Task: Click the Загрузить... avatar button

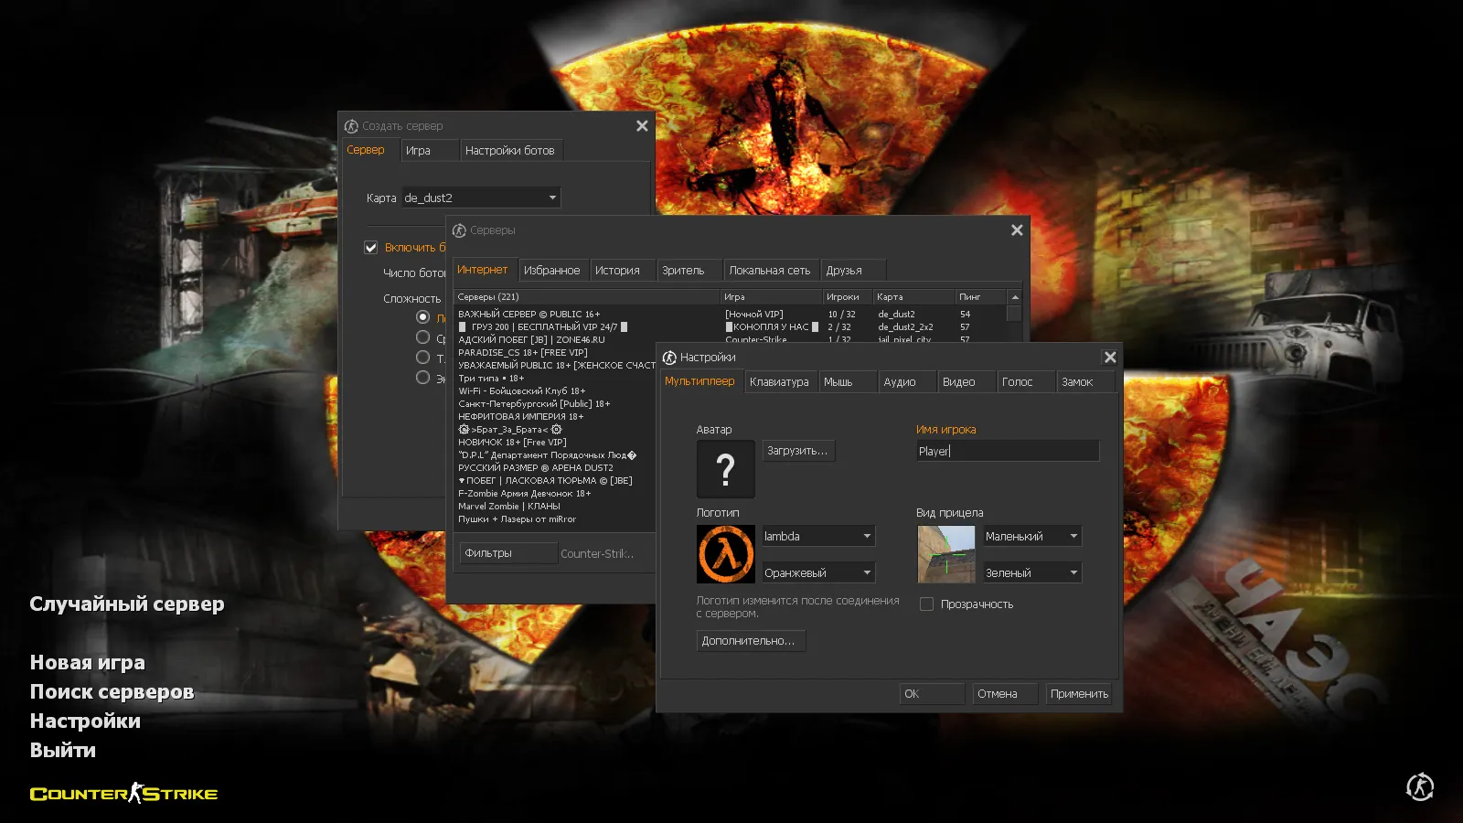Action: 797,451
